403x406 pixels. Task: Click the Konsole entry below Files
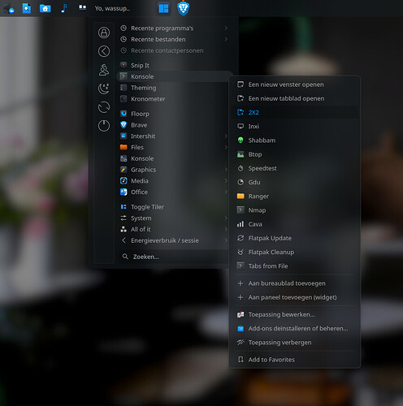click(173, 158)
